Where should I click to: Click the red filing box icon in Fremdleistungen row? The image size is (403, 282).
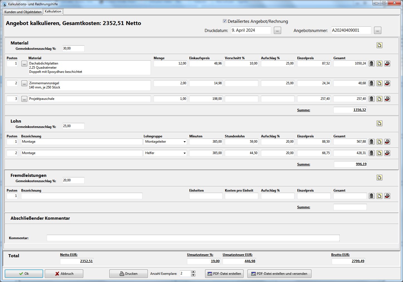pos(387,196)
